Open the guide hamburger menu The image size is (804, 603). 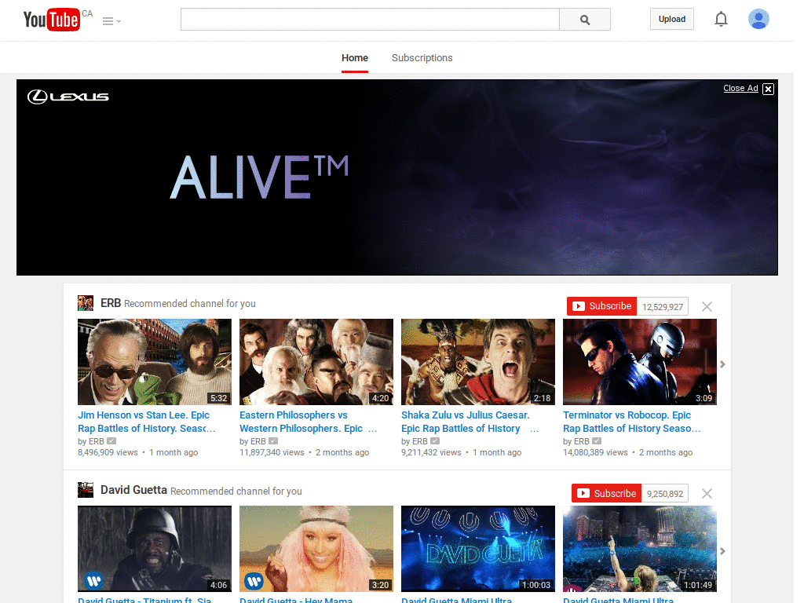pyautogui.click(x=111, y=21)
